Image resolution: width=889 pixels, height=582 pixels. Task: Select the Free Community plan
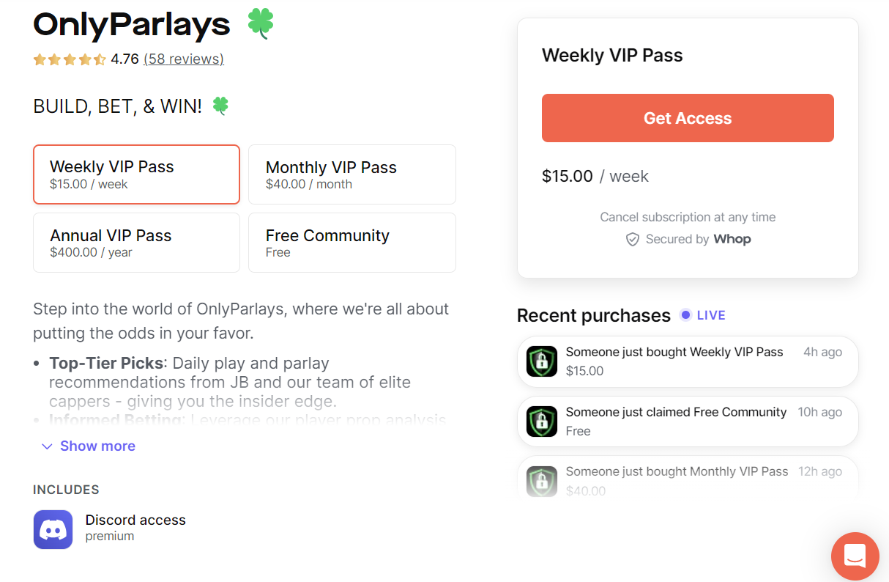point(352,243)
